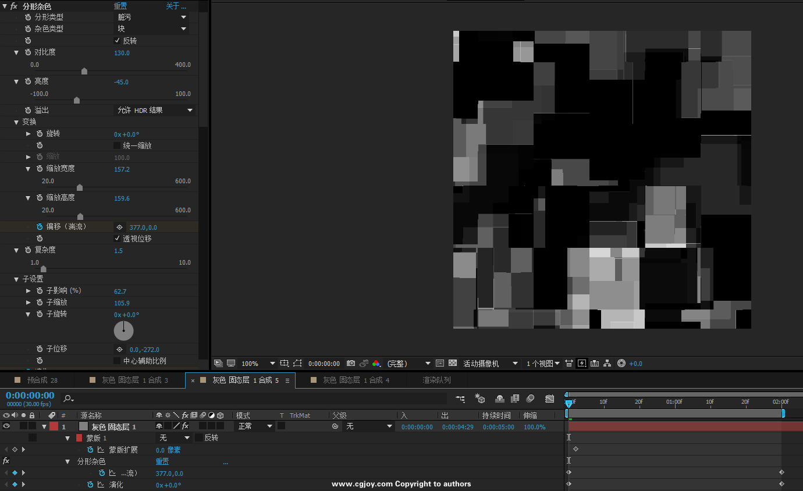
Task: Enable frame blending icon in timeline
Action: pos(515,399)
